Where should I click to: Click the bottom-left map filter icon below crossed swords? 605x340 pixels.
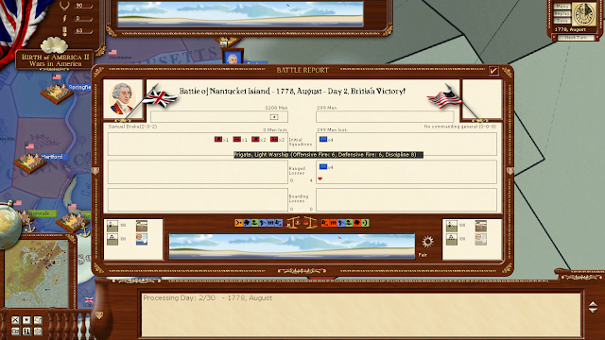[15, 331]
